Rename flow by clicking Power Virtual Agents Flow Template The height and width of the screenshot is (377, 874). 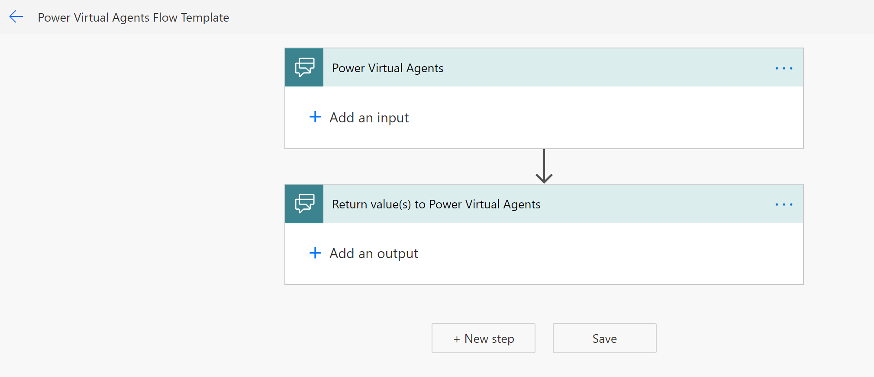133,18
